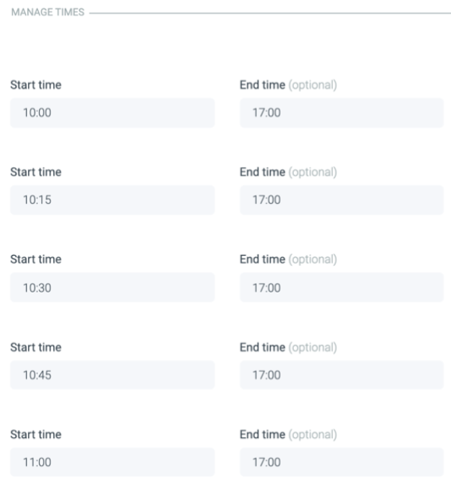Click the Start time label above 10:45

pos(35,347)
